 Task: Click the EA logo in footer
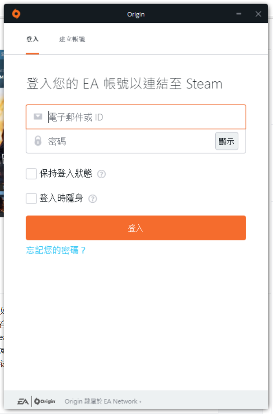click(23, 401)
